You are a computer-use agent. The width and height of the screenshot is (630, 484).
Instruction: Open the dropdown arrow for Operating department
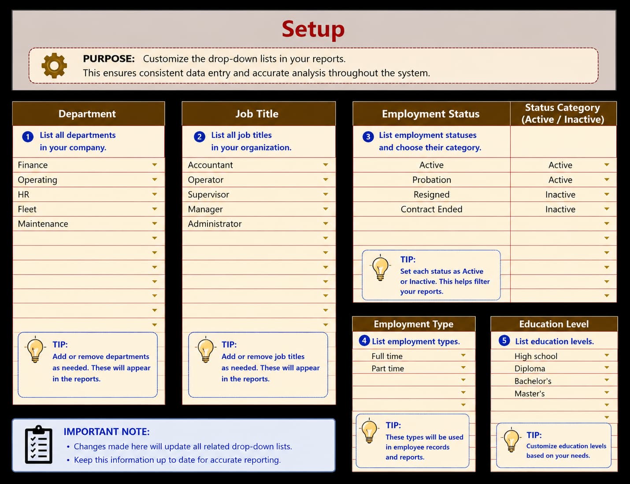click(155, 180)
